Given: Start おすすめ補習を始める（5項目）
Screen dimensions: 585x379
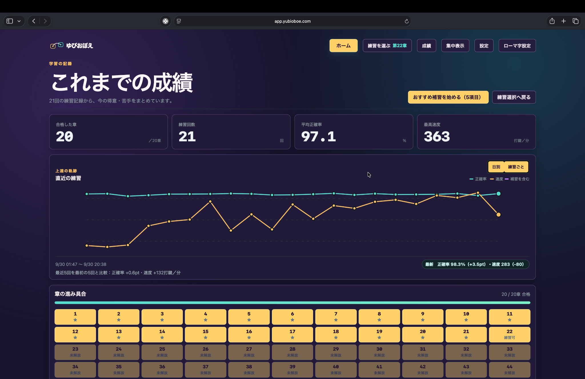Looking at the screenshot, I should 448,97.
